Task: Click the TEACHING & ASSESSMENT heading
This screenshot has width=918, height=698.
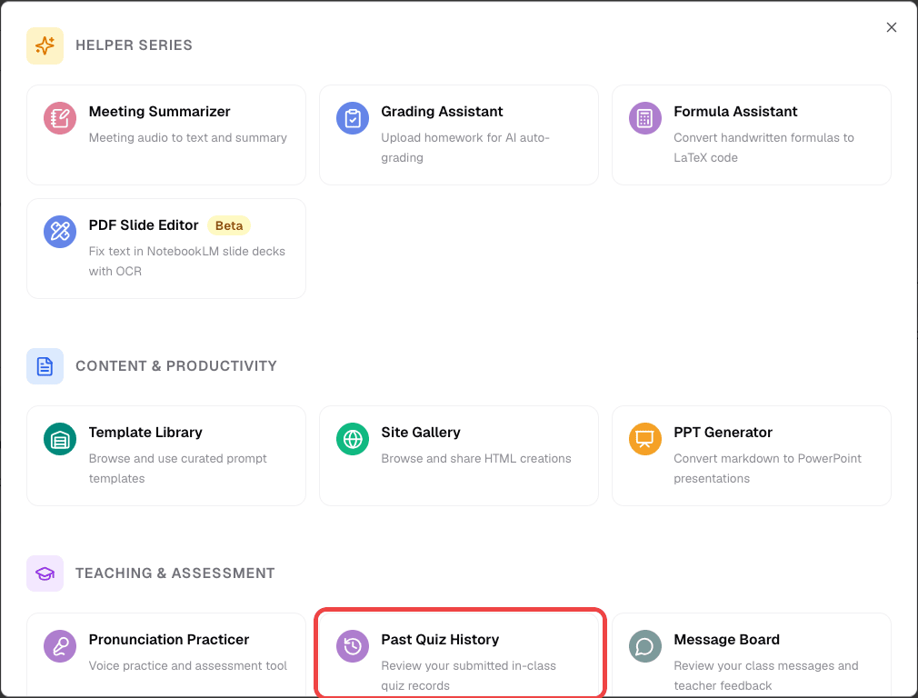Action: pos(175,573)
